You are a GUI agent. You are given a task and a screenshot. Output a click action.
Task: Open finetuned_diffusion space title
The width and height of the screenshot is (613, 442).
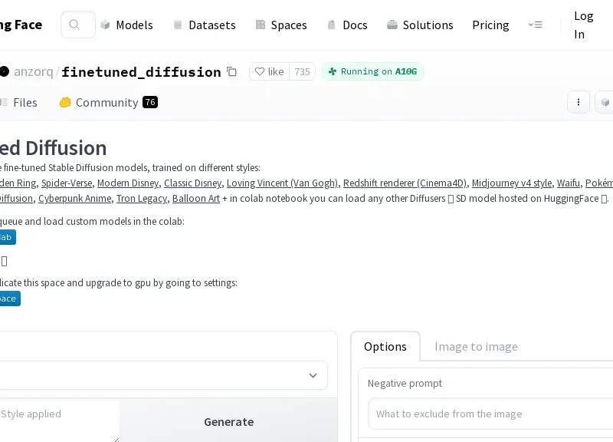pyautogui.click(x=141, y=72)
